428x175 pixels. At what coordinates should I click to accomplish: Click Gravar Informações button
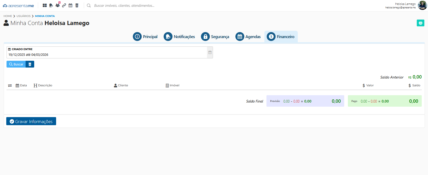(31, 121)
